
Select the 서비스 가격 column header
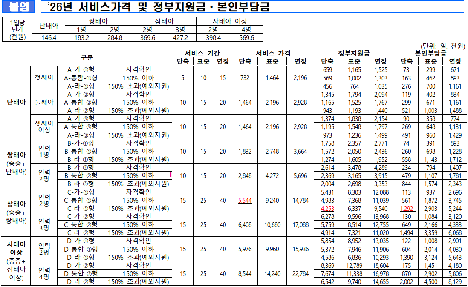point(274,53)
